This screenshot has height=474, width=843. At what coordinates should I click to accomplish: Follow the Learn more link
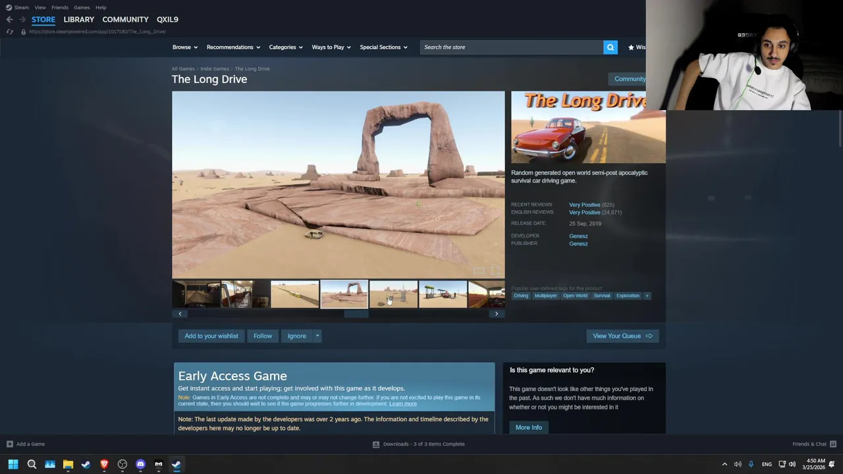click(x=403, y=404)
